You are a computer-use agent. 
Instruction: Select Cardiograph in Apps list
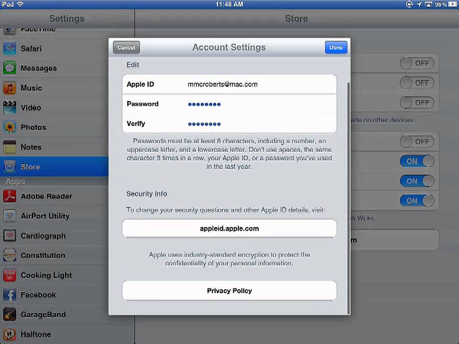[x=54, y=236]
